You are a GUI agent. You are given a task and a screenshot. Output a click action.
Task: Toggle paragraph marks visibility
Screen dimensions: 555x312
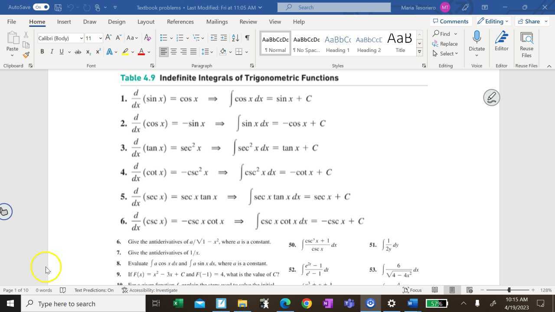[247, 38]
